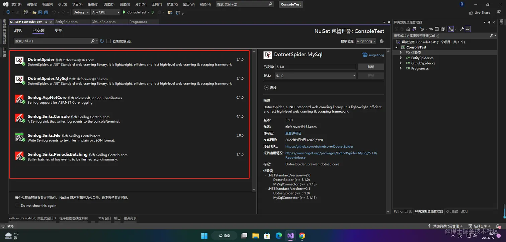Expand the Options section chevron
The image size is (506, 242).
pyautogui.click(x=267, y=87)
